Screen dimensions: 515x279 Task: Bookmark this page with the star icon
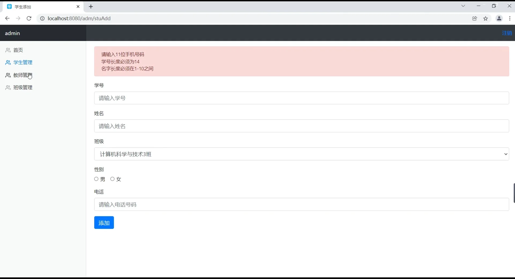(485, 18)
